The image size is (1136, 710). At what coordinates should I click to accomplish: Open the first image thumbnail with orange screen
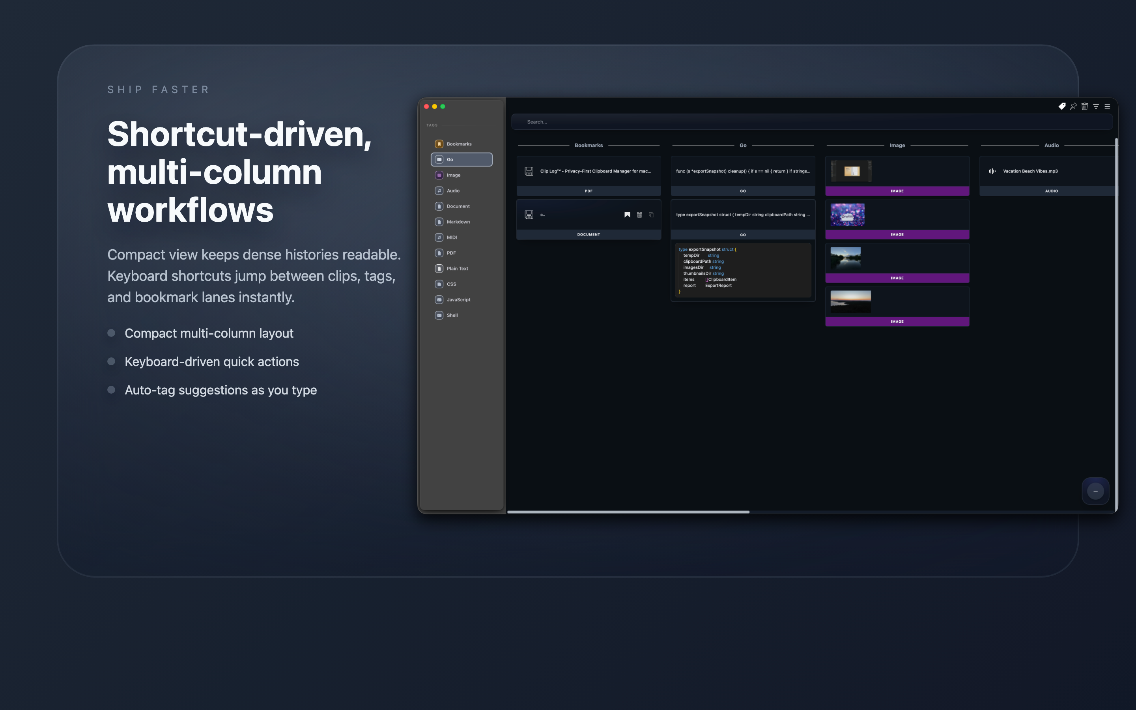pos(851,171)
